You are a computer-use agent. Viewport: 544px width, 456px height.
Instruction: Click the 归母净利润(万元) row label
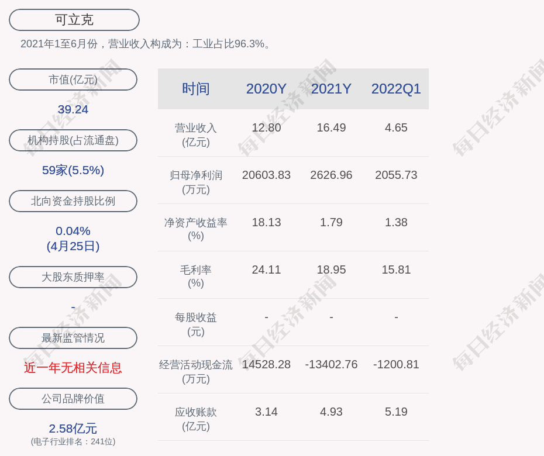click(196, 182)
